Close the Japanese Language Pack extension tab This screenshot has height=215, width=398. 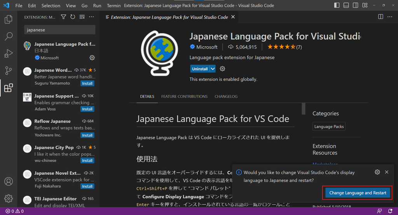pos(233,17)
